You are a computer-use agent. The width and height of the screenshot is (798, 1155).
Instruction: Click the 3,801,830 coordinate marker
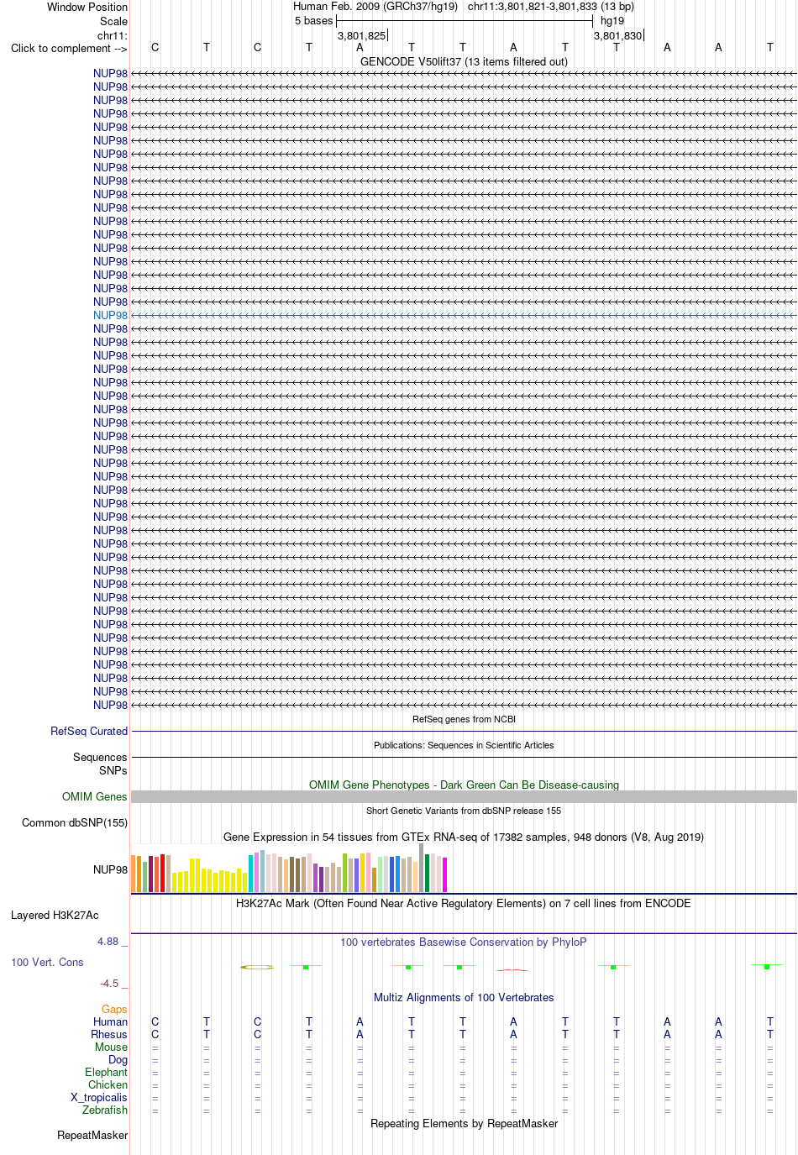[x=618, y=35]
